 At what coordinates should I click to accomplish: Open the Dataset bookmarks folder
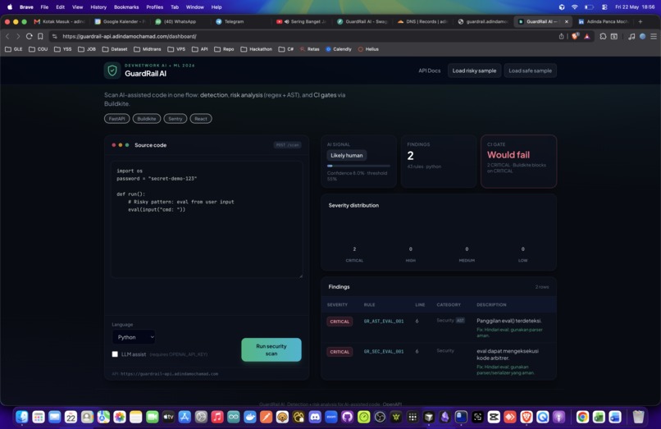(115, 49)
